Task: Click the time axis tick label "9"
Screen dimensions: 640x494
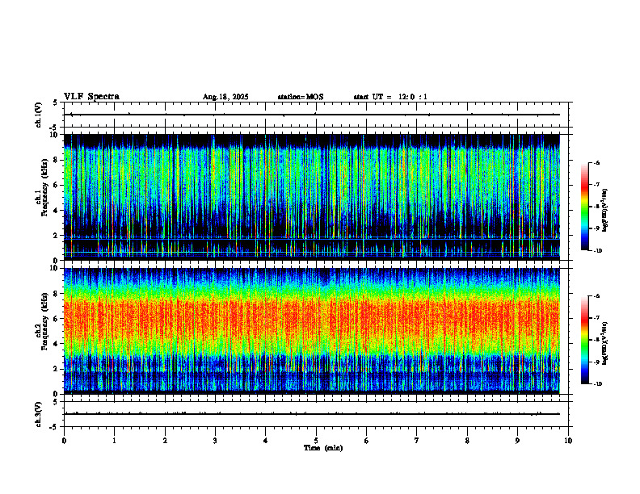Action: tap(517, 441)
